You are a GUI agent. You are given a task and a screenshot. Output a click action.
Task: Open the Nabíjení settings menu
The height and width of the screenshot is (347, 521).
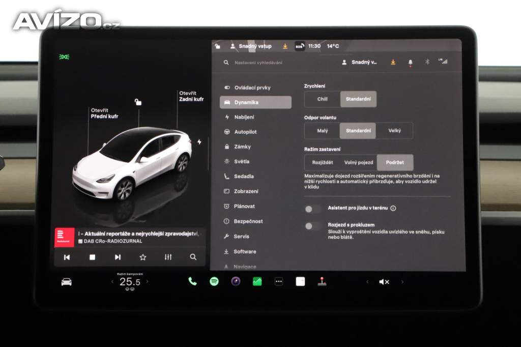244,117
